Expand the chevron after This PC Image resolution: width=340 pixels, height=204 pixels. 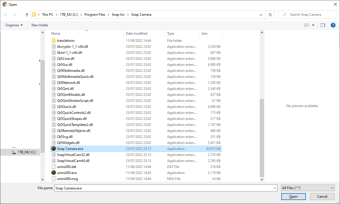pos(56,15)
